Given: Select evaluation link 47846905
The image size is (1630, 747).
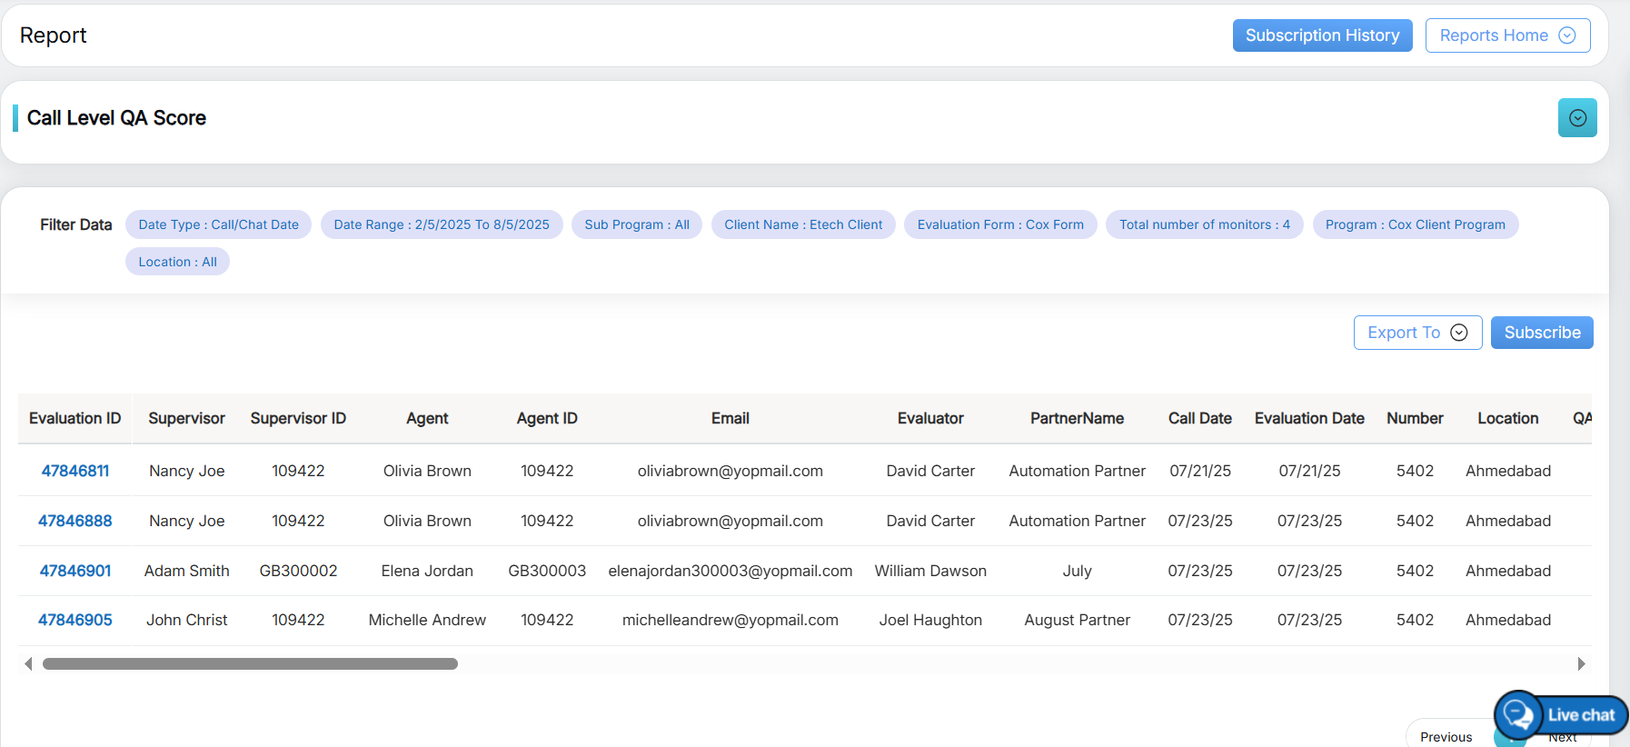Looking at the screenshot, I should (x=75, y=620).
